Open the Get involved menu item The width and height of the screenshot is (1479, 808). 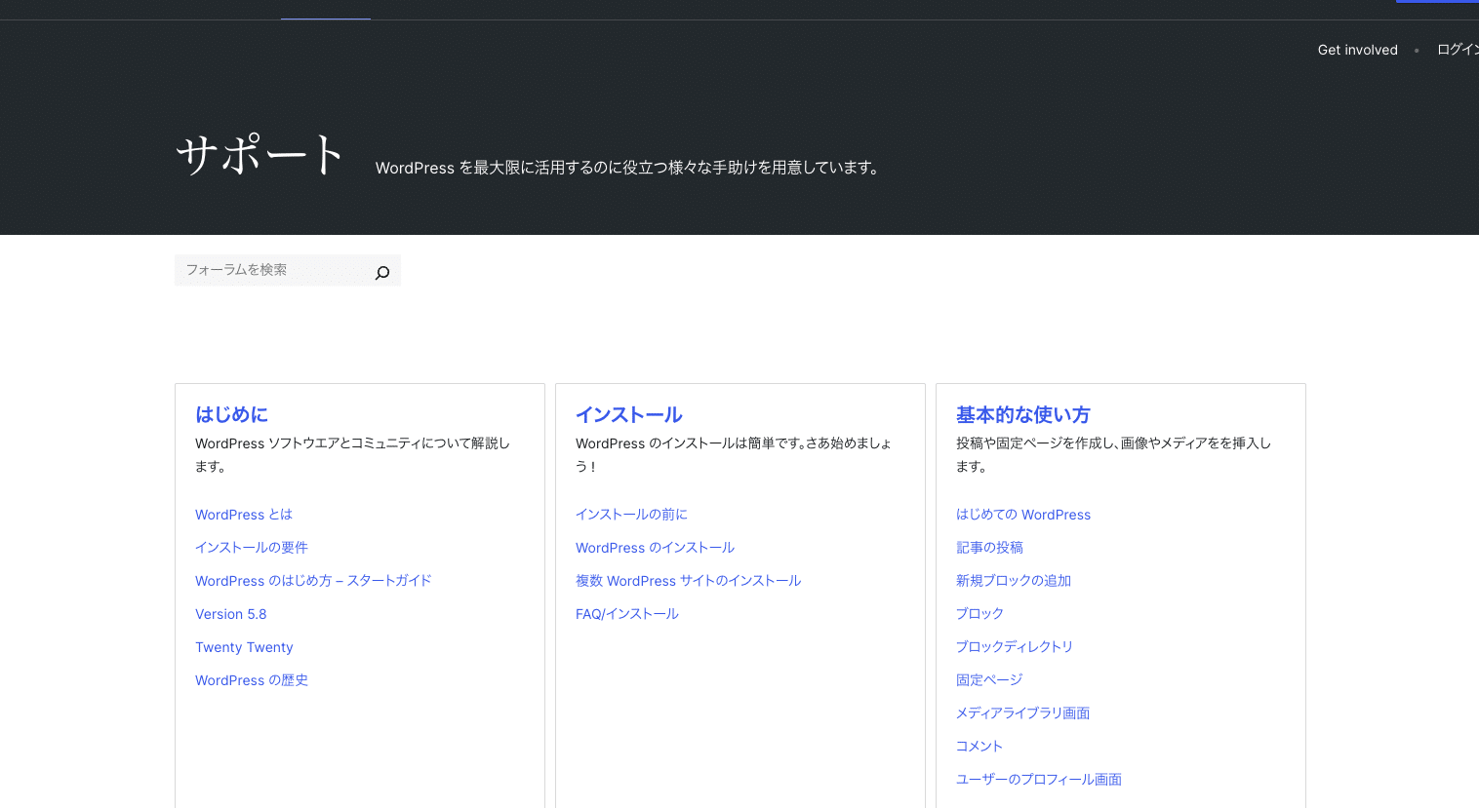(x=1357, y=50)
